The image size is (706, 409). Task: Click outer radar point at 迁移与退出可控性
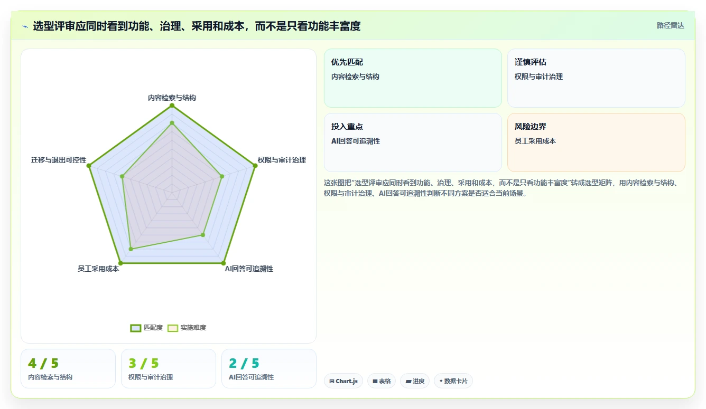89,166
